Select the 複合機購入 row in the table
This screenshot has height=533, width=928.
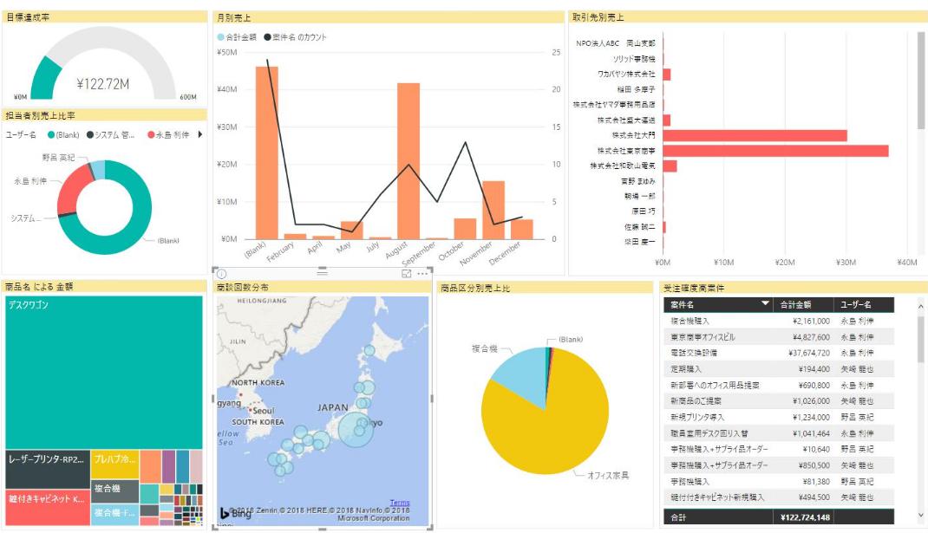[778, 322]
